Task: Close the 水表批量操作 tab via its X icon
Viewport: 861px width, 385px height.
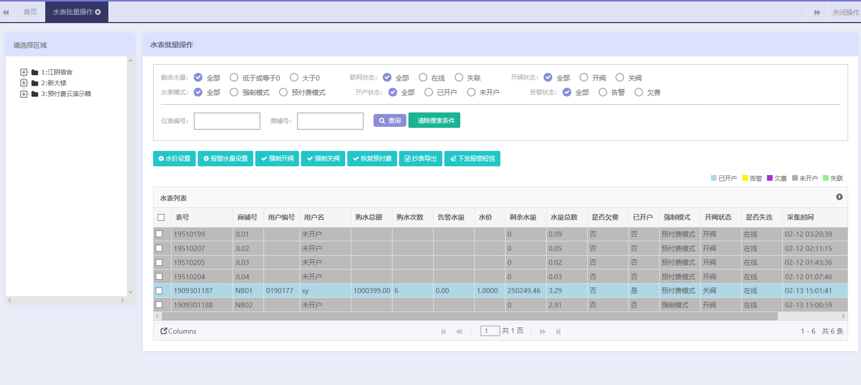Action: coord(98,12)
